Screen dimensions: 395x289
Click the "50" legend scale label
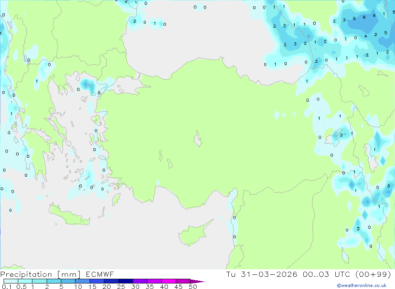tap(193, 287)
